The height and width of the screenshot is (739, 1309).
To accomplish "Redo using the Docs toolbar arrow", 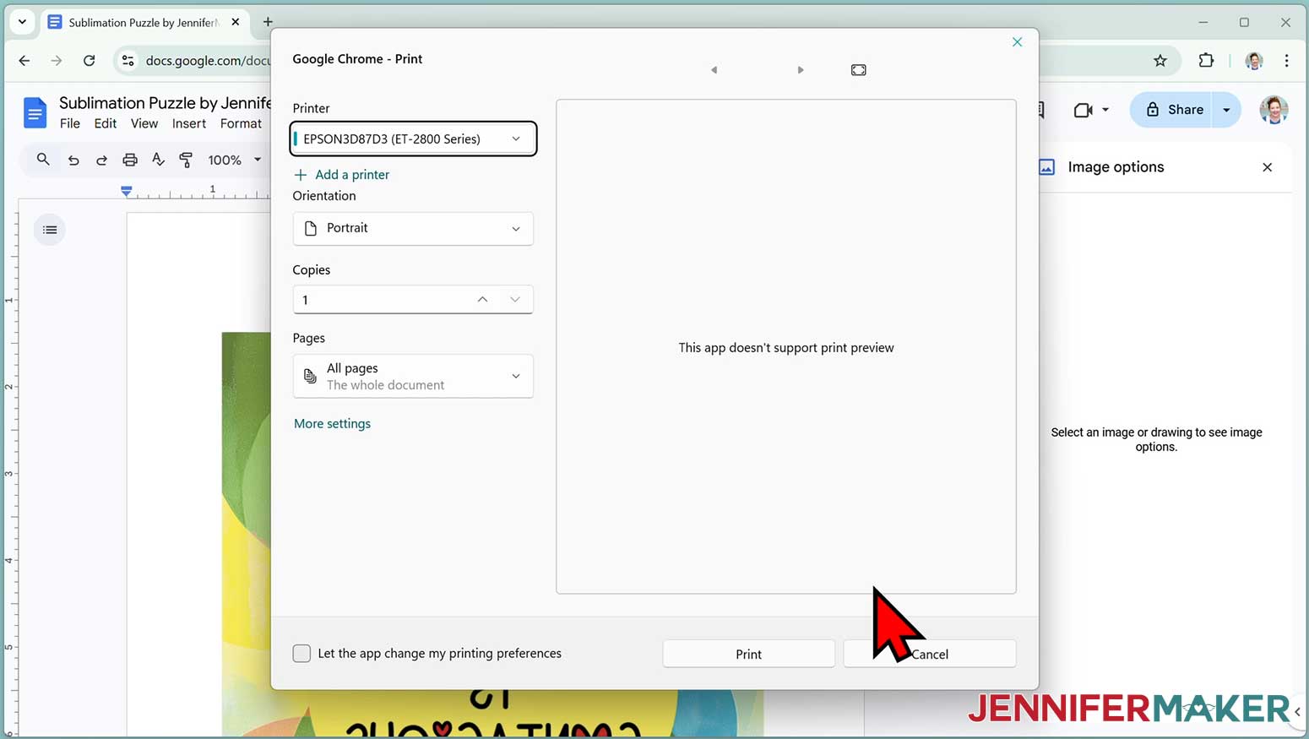I will [101, 160].
